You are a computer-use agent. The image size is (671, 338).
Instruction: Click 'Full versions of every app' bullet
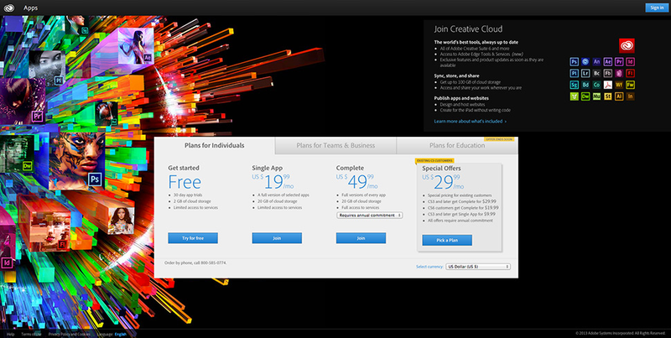point(363,195)
